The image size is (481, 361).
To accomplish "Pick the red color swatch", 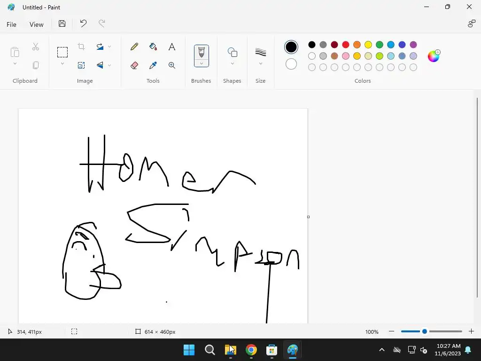I will pyautogui.click(x=346, y=45).
